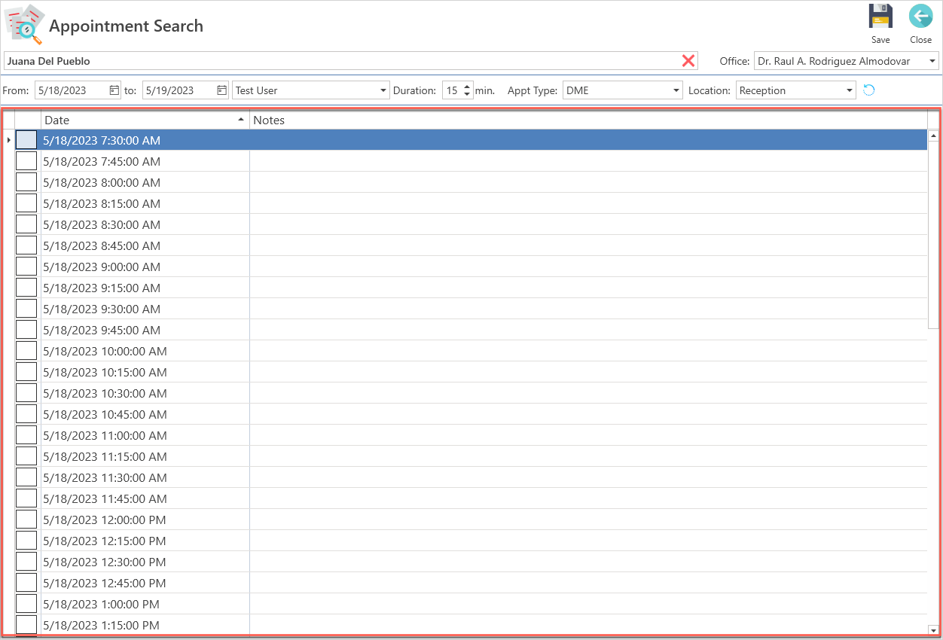Select row 5/18/2023 9:45:00 AM
Image resolution: width=943 pixels, height=640 pixels.
[471, 330]
